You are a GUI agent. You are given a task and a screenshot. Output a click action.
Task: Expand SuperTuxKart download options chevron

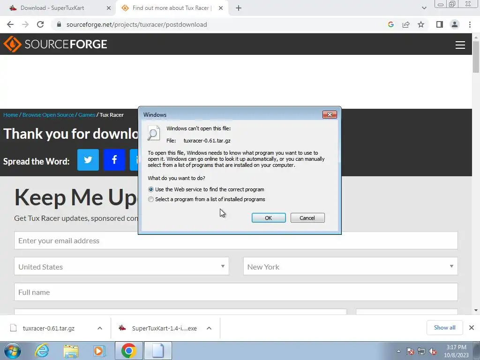(x=209, y=328)
